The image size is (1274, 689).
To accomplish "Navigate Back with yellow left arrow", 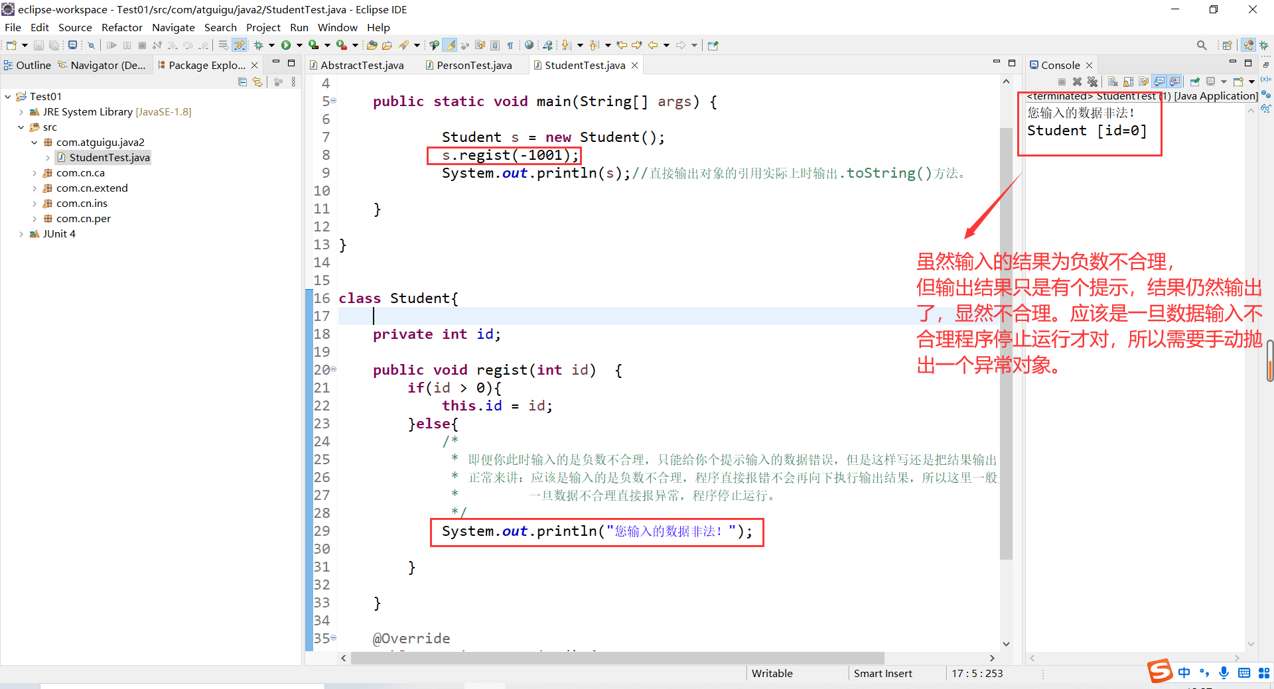I will 653,45.
